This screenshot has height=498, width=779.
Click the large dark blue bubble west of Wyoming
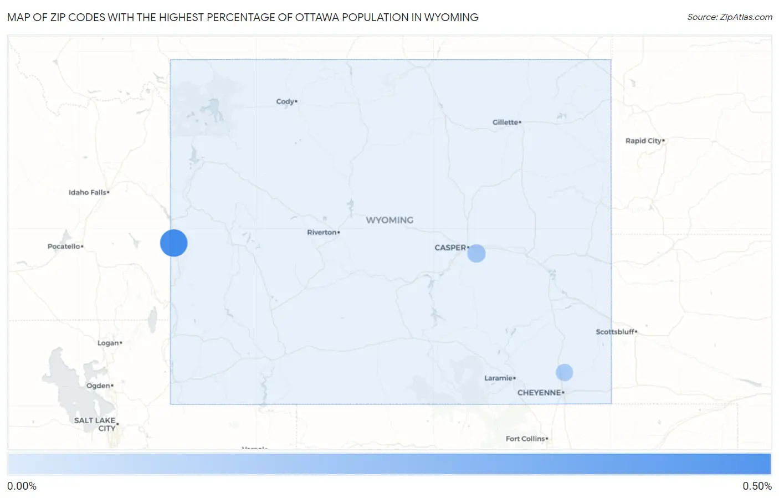pyautogui.click(x=174, y=243)
